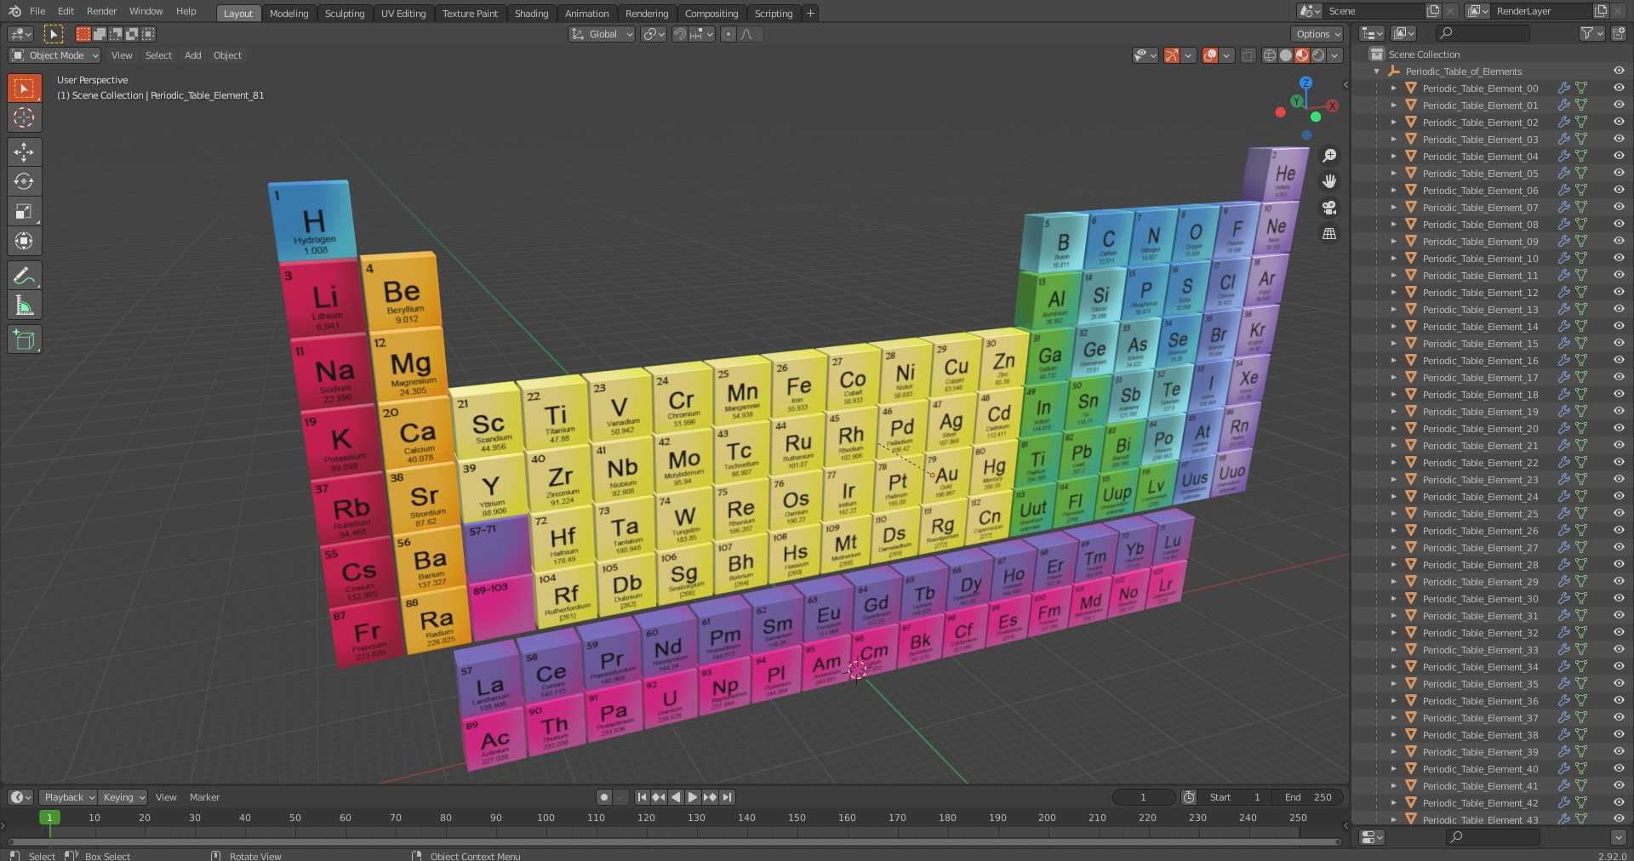The height and width of the screenshot is (861, 1634).
Task: Click the current frame number field
Action: tap(1143, 797)
